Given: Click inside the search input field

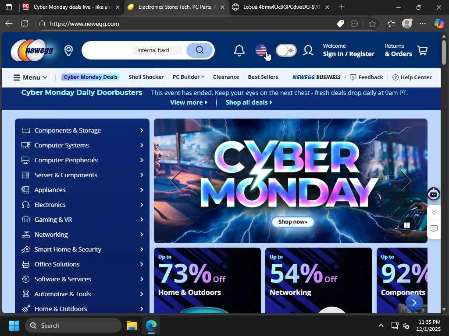Looking at the screenshot, I should [135, 50].
